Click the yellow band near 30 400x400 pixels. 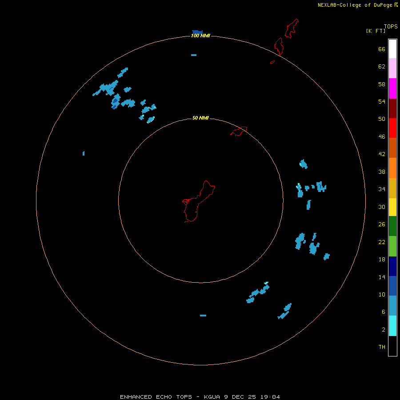pyautogui.click(x=392, y=207)
